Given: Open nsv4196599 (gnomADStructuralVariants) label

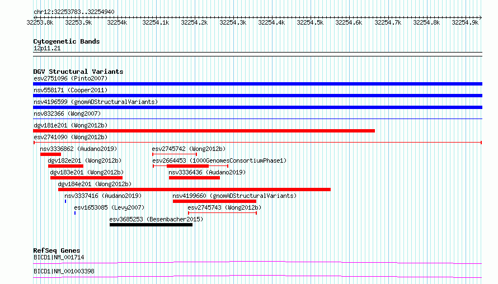Looking at the screenshot, I should point(96,102).
